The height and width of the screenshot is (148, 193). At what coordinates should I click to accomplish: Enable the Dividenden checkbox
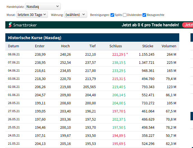pos(125,15)
